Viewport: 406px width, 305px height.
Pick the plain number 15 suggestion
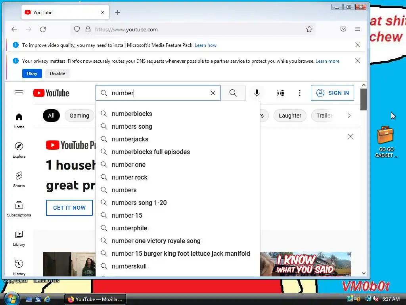(178, 215)
